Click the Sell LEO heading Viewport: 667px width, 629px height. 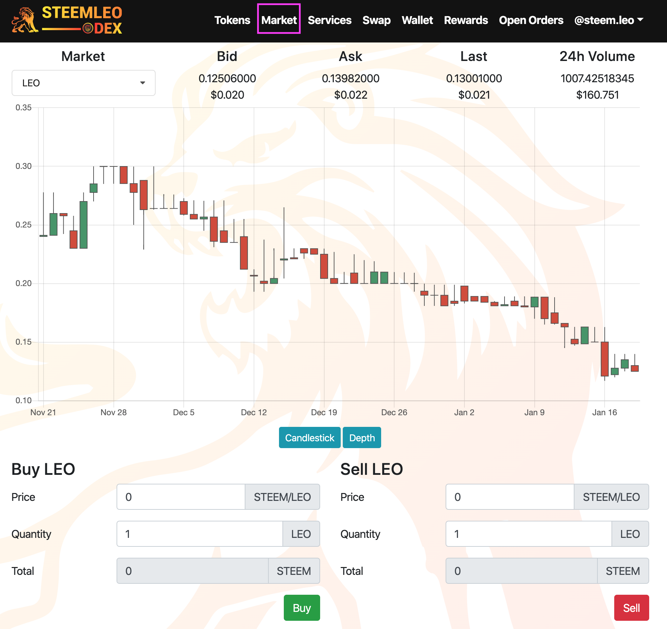pos(372,469)
